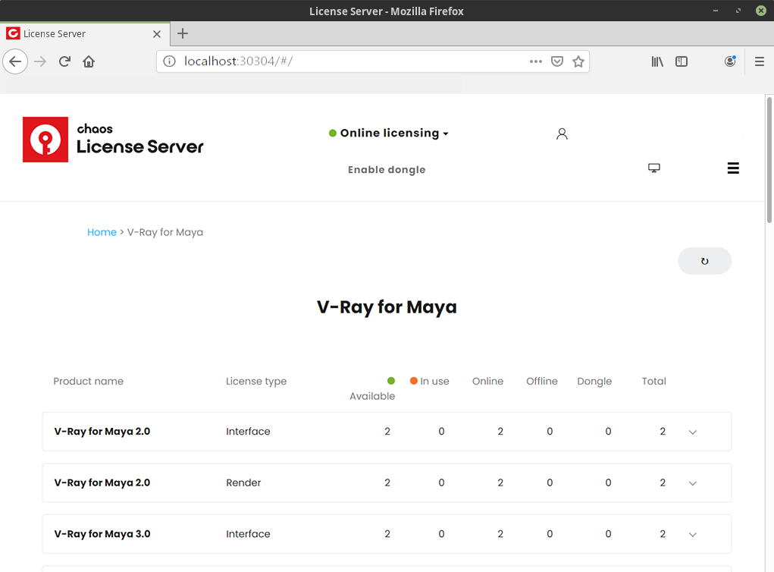The width and height of the screenshot is (774, 572).
Task: Open the Online licensing dropdown
Action: click(x=389, y=133)
